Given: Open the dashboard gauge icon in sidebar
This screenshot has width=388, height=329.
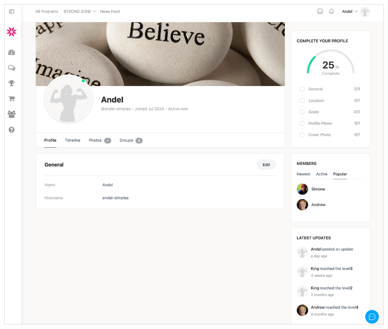Looking at the screenshot, I should point(11,52).
